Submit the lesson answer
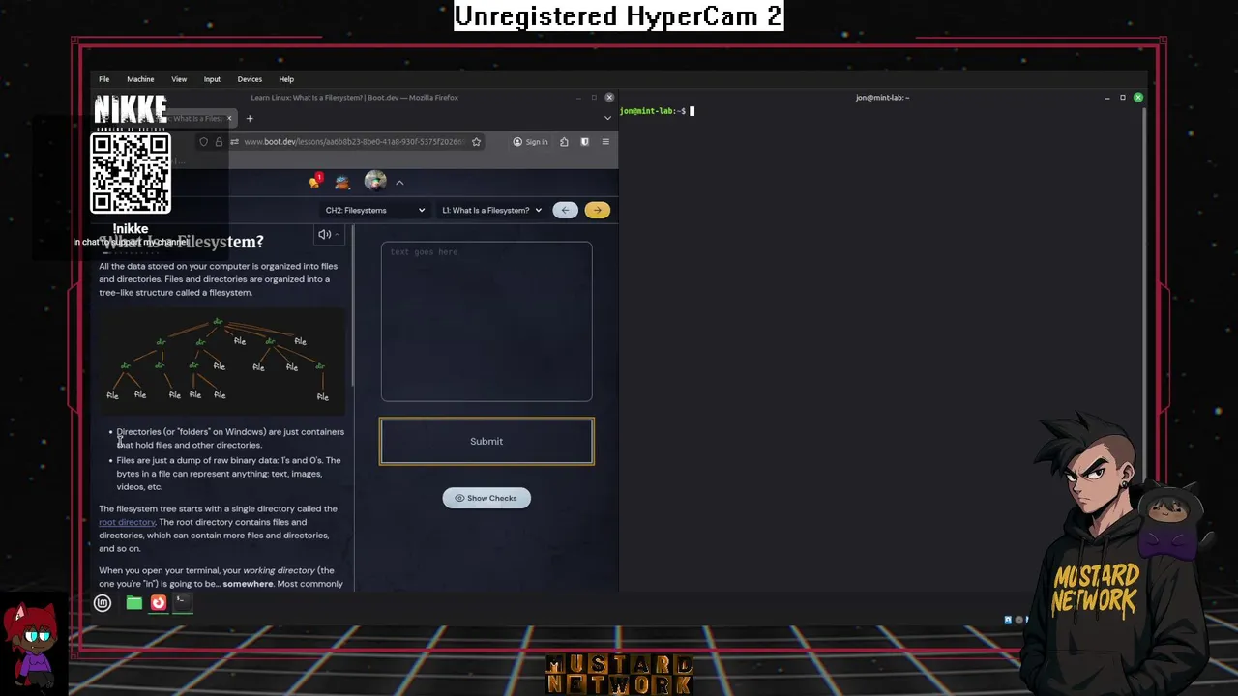This screenshot has width=1238, height=696. pos(486,441)
